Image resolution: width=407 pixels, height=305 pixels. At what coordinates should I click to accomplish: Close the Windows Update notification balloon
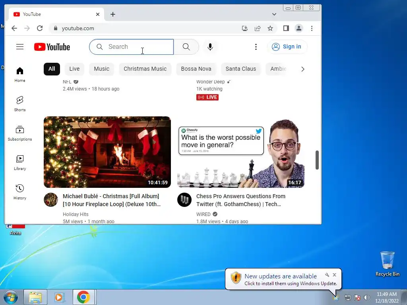pos(334,275)
